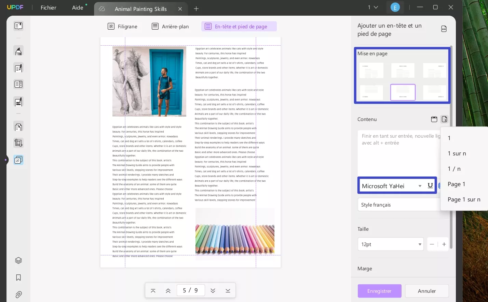Image resolution: width=488 pixels, height=302 pixels.
Task: Switch to the Filigrane tab
Action: click(122, 27)
